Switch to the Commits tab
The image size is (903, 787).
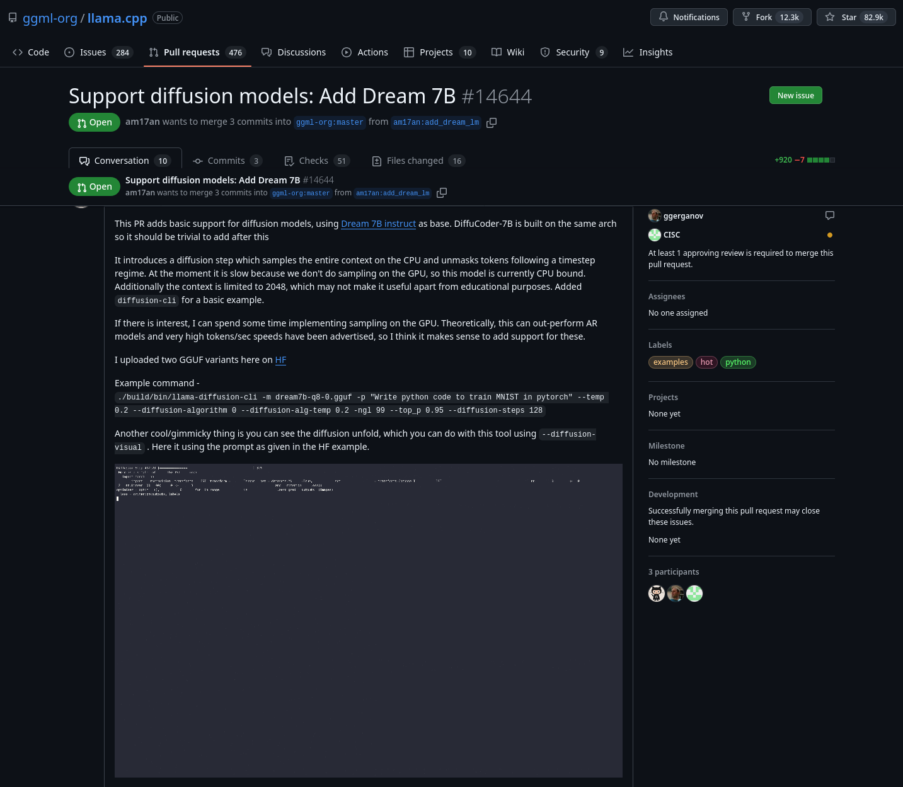pyautogui.click(x=227, y=161)
